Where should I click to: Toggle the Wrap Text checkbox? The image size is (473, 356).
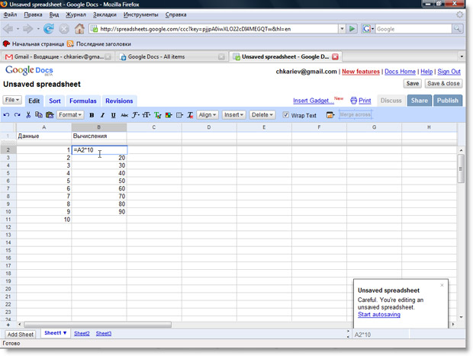point(285,115)
